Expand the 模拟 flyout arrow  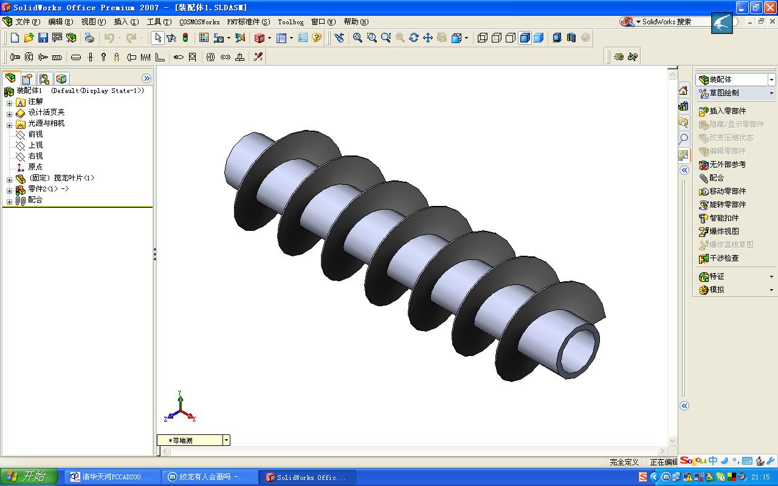771,290
